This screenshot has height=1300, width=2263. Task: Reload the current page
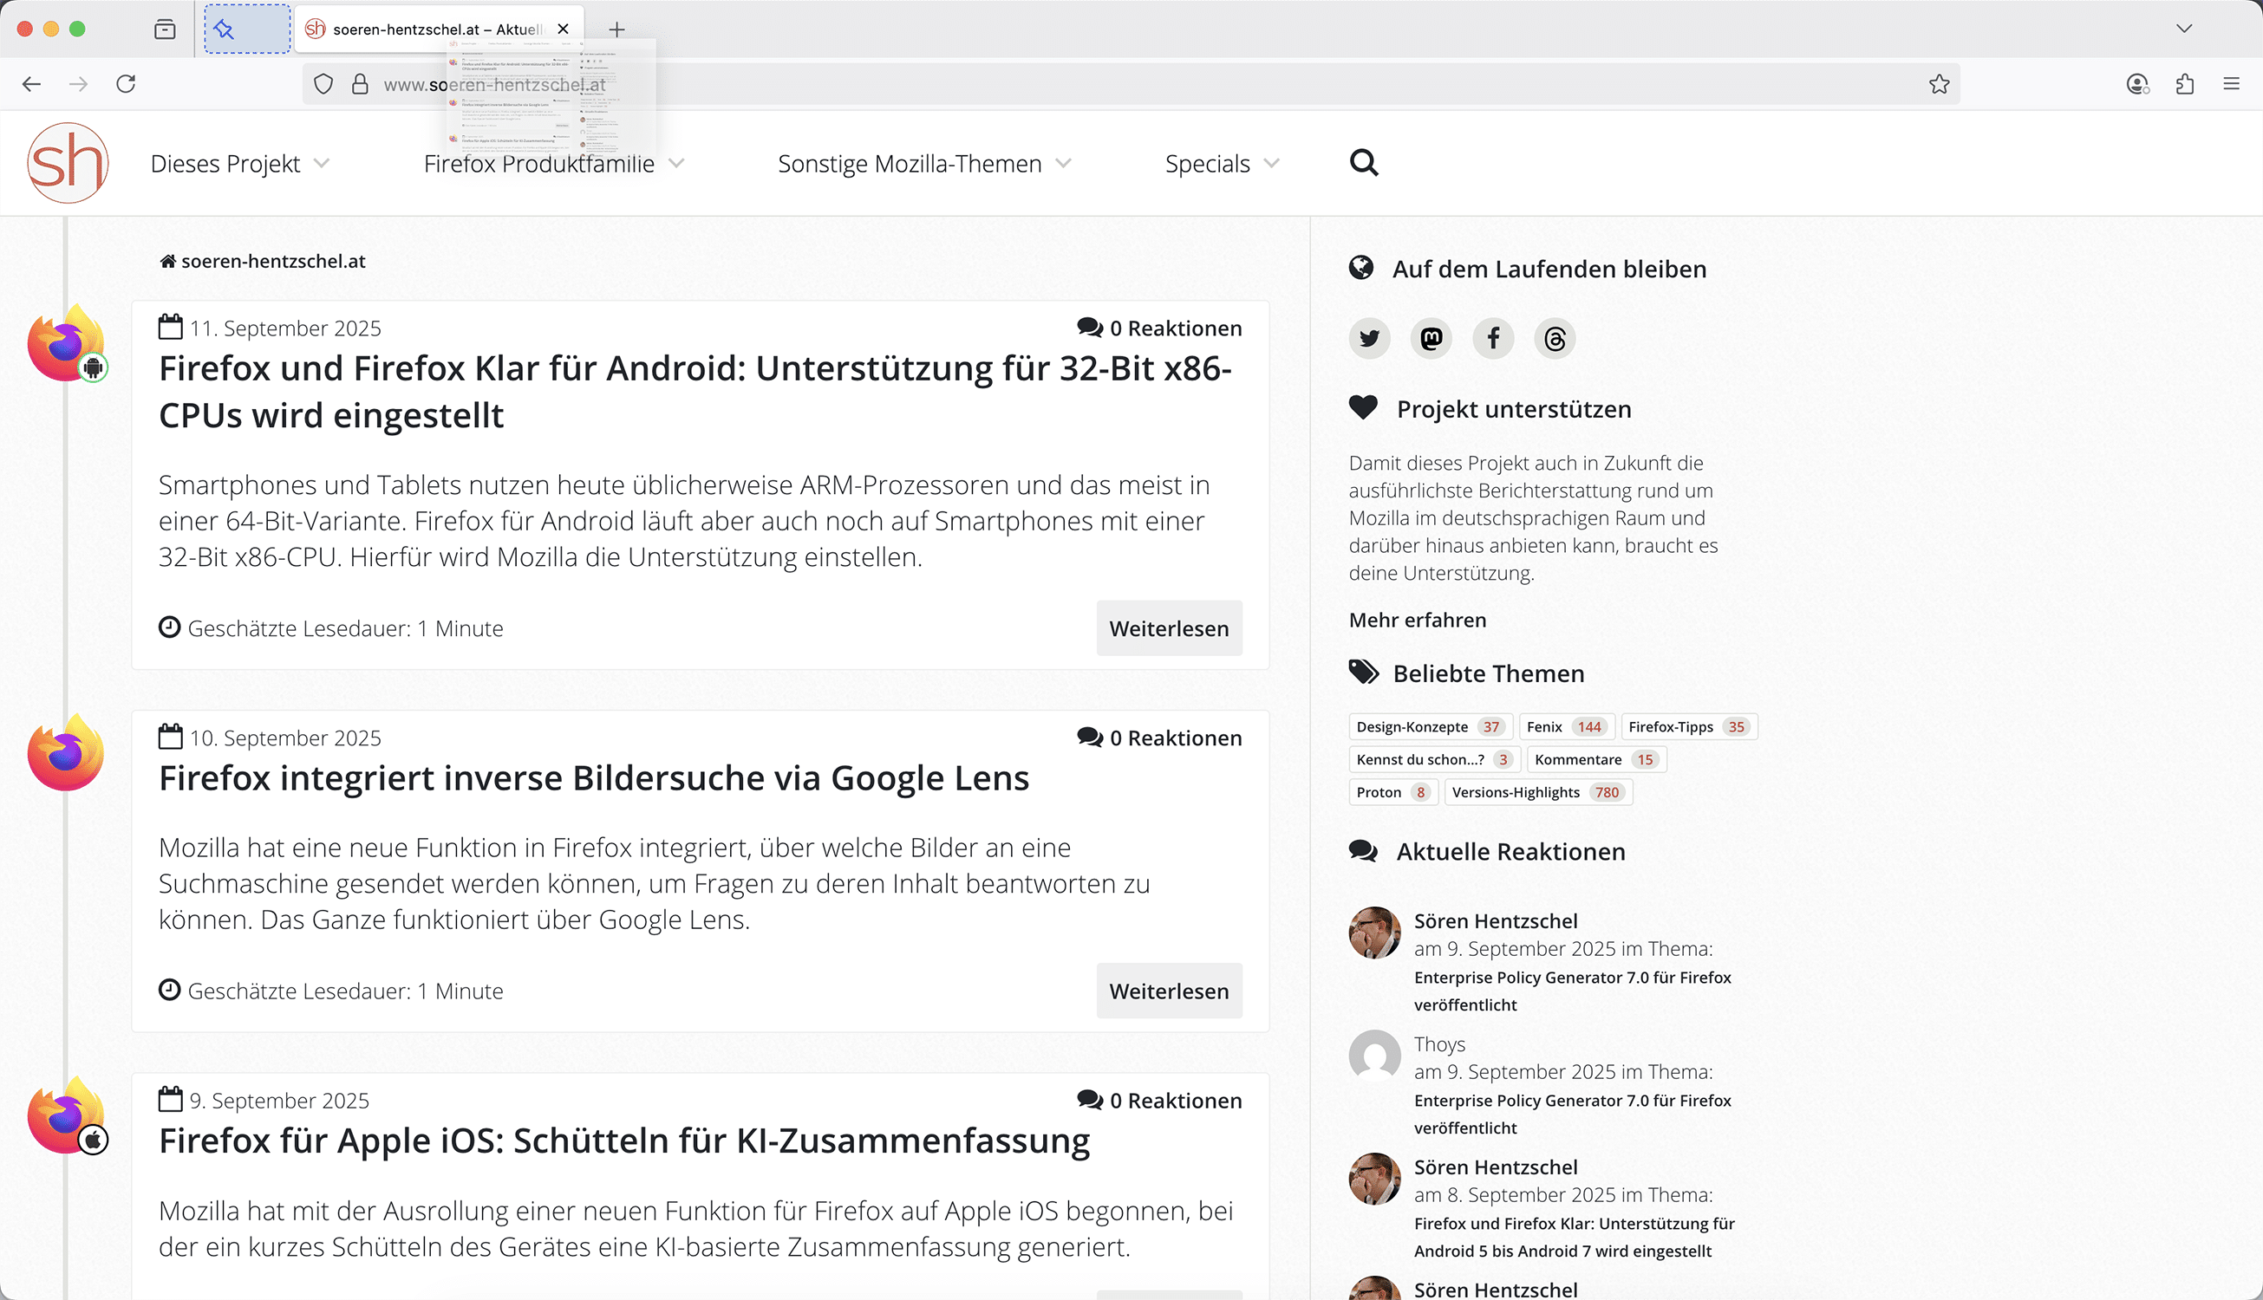click(126, 84)
